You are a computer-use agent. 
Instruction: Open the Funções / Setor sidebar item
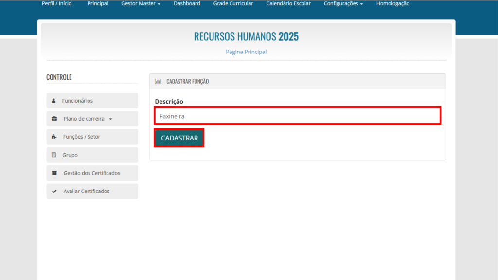pos(92,137)
